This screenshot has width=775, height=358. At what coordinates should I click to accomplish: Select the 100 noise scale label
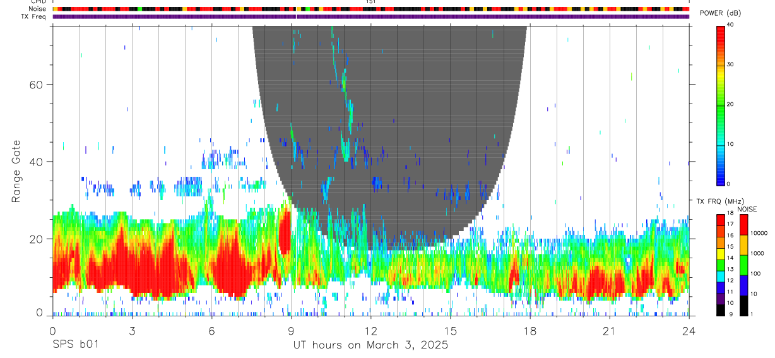tap(755, 273)
